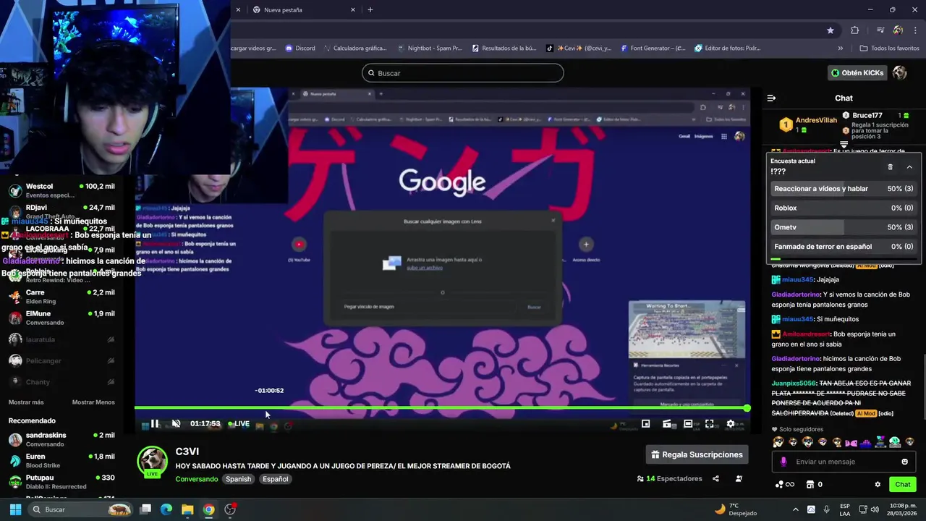The image size is (926, 521).
Task: Open browser extensions puzzle icon
Action: pos(854,30)
